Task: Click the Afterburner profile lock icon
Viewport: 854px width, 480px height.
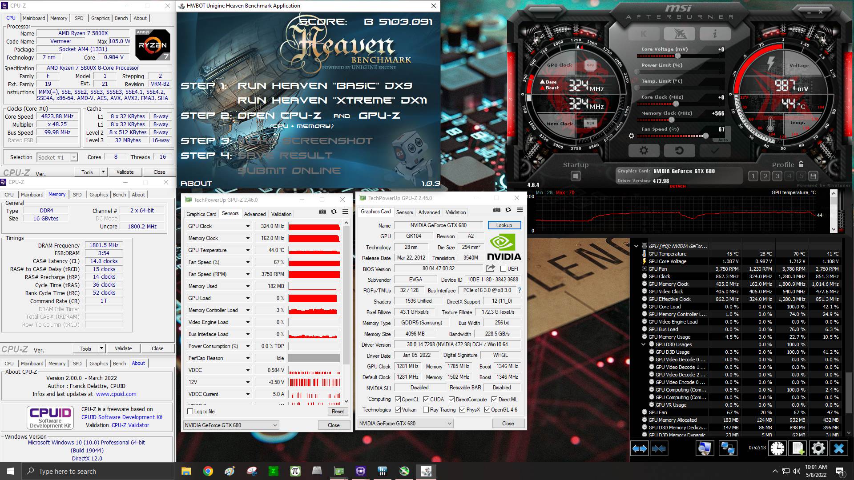Action: coord(801,164)
